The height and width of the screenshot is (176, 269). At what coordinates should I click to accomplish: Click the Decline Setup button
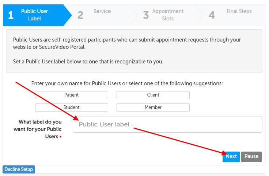19,169
